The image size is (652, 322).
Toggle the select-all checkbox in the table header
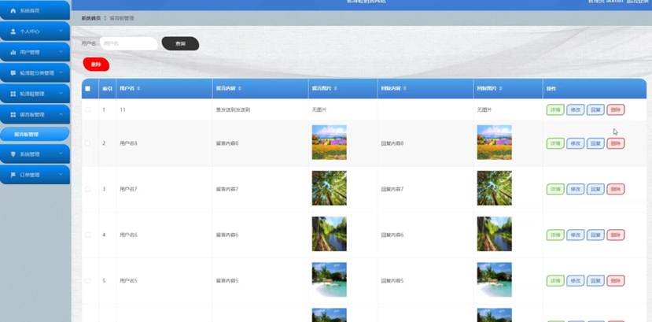click(x=88, y=89)
